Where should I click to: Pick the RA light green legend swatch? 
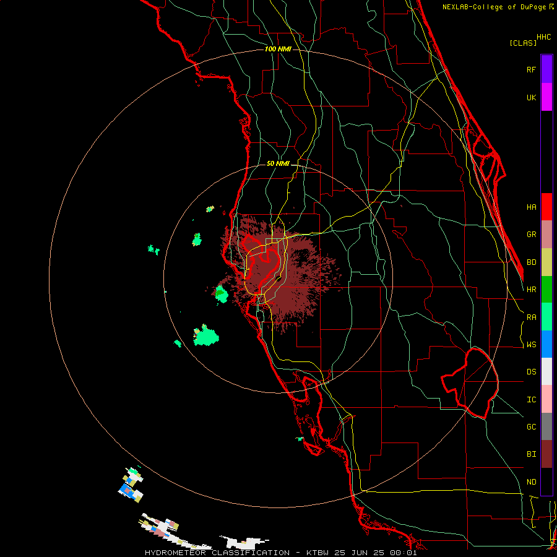point(546,317)
